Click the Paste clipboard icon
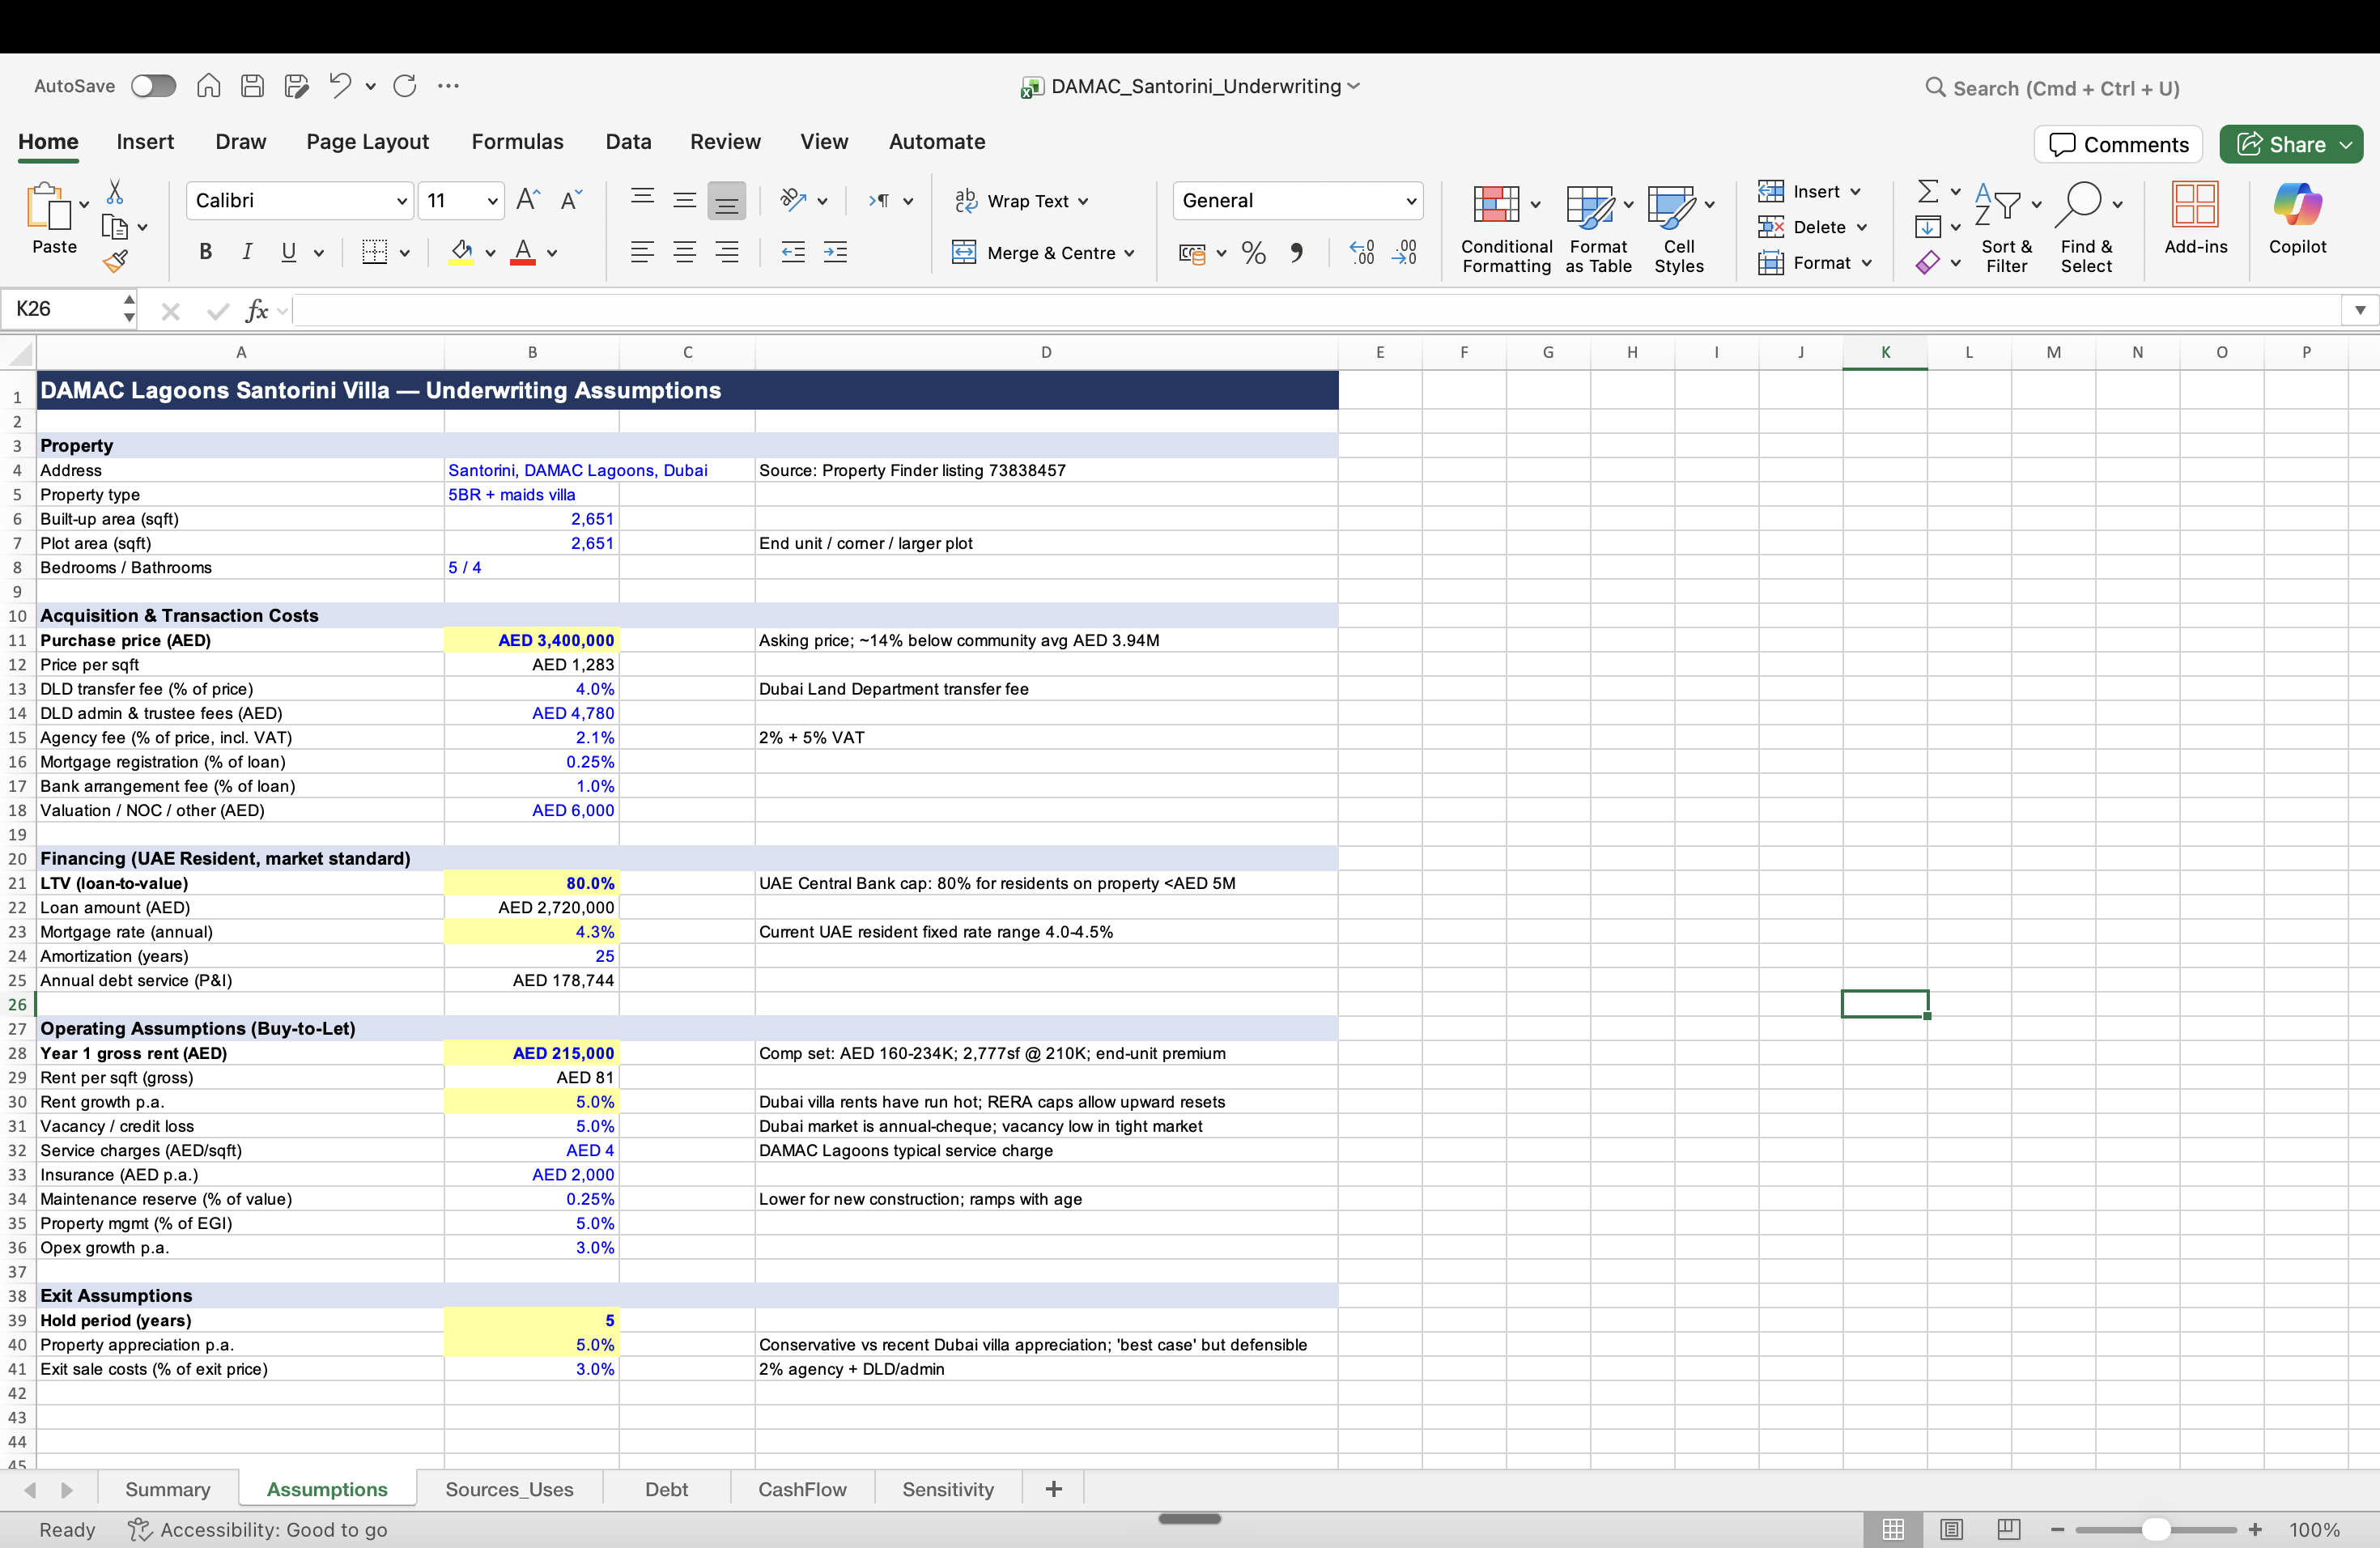The width and height of the screenshot is (2380, 1548). [x=49, y=207]
